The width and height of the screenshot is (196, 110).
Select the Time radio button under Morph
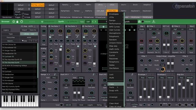[23, 14]
